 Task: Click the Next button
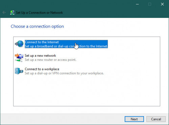[134, 119]
